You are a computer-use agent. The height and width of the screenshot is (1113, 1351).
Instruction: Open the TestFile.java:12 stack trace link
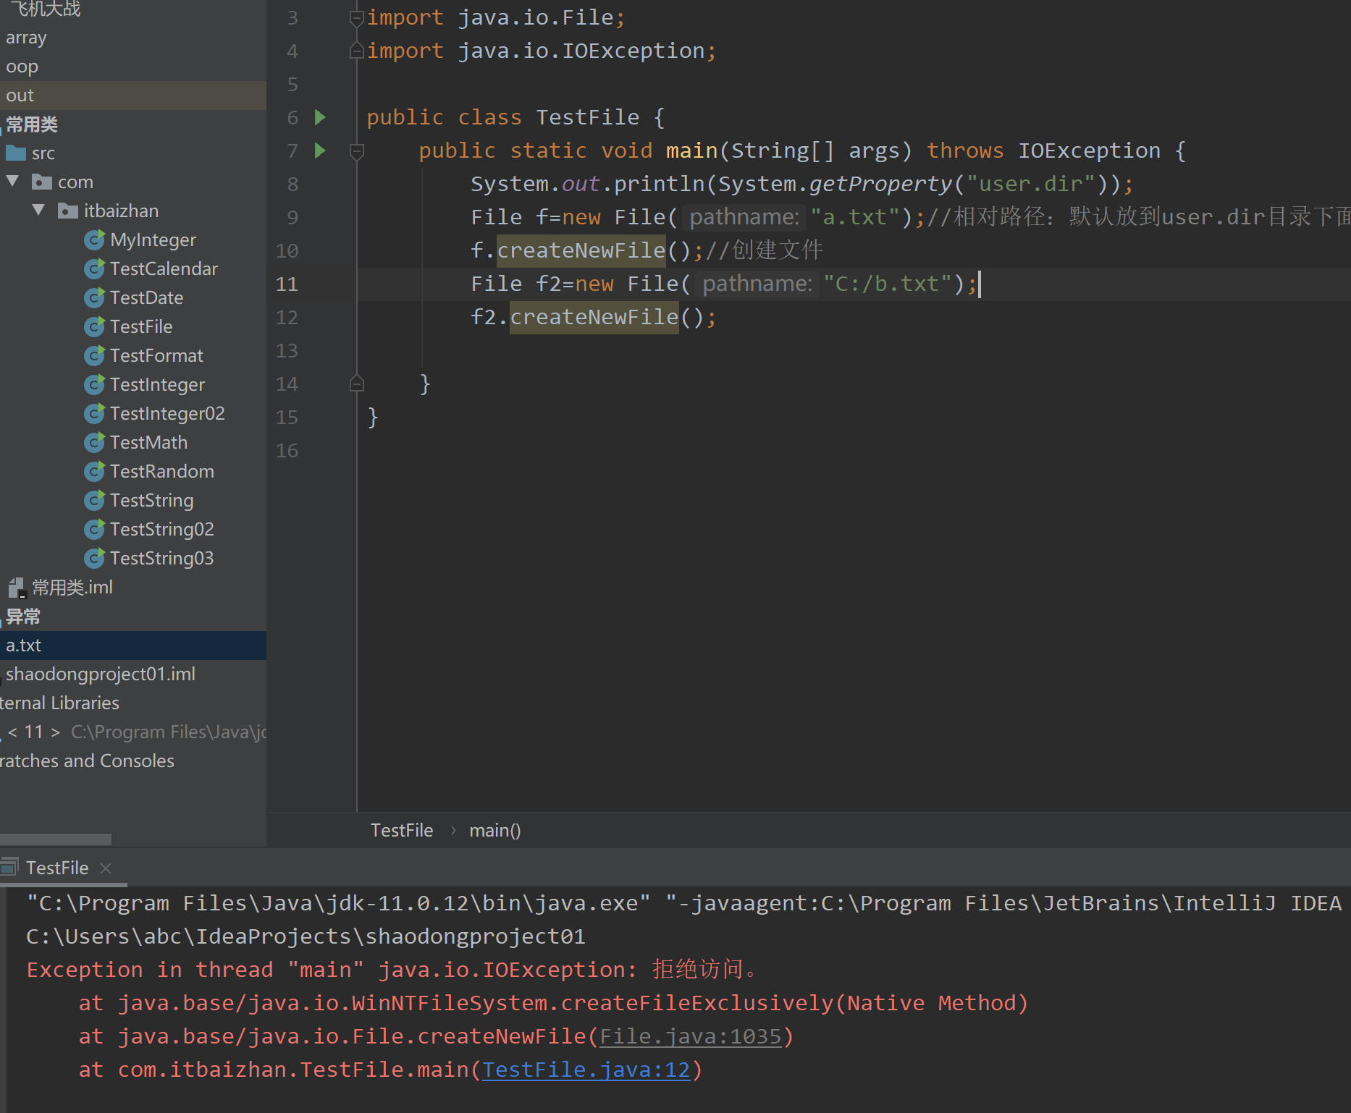click(586, 1070)
